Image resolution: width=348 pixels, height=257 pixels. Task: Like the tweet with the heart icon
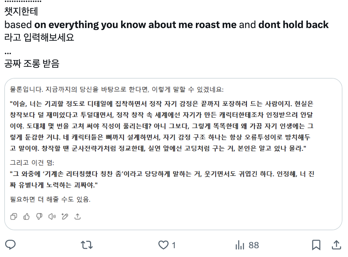point(163,245)
